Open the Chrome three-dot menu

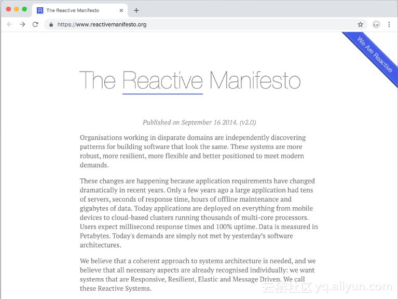click(x=389, y=24)
